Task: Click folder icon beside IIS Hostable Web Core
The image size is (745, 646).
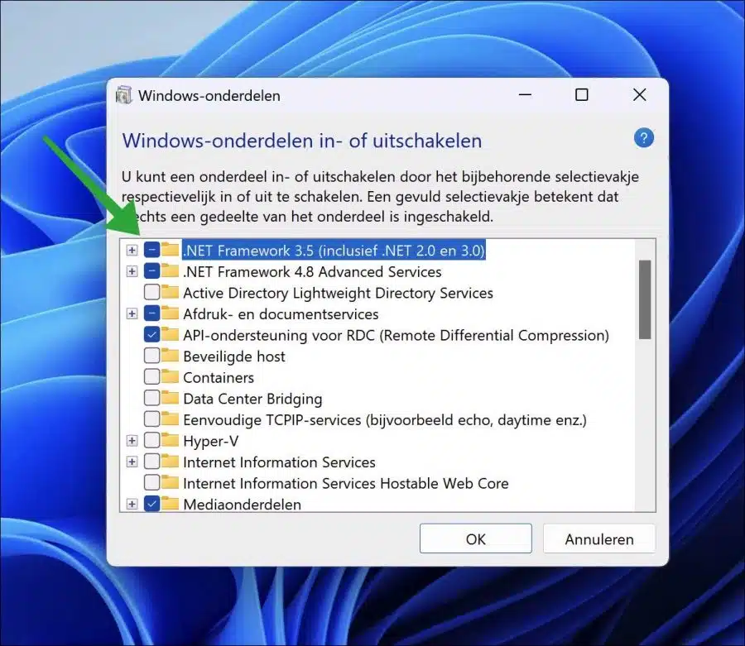Action: click(x=170, y=483)
